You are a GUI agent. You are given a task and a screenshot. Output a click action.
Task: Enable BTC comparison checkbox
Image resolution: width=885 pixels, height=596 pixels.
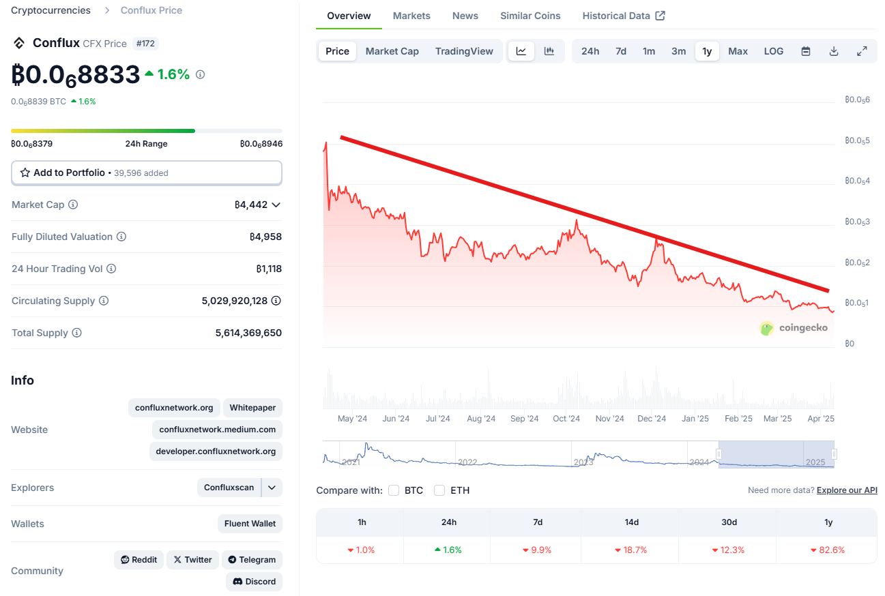point(394,490)
